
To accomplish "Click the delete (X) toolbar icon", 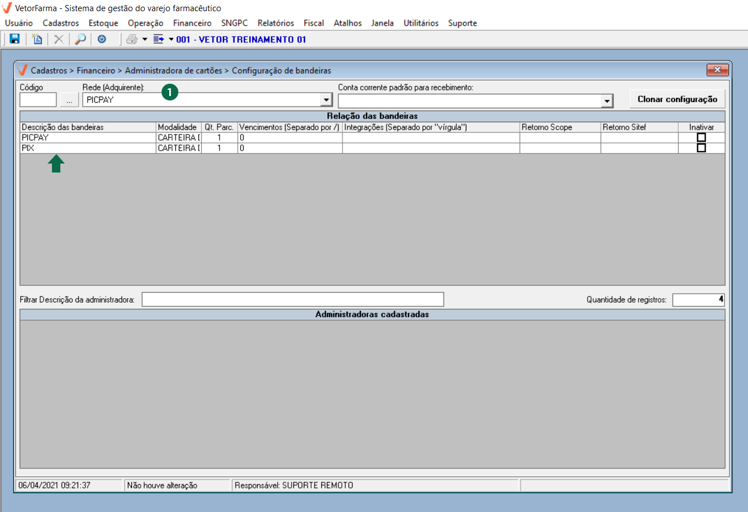I will (x=58, y=39).
